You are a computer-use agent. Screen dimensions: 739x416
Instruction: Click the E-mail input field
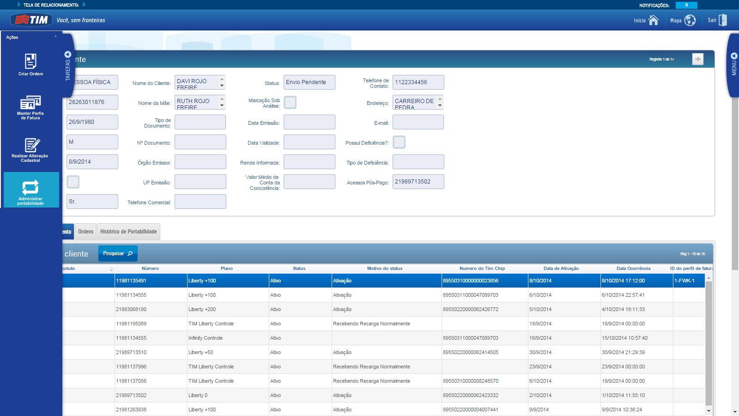(x=418, y=122)
